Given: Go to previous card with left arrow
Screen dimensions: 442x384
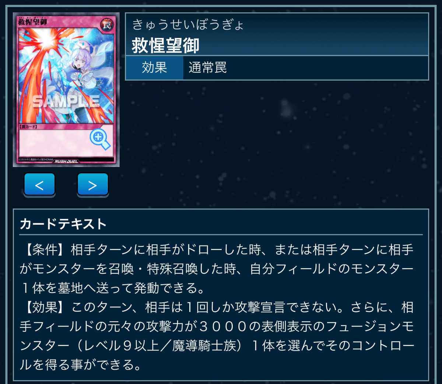Looking at the screenshot, I should [39, 184].
